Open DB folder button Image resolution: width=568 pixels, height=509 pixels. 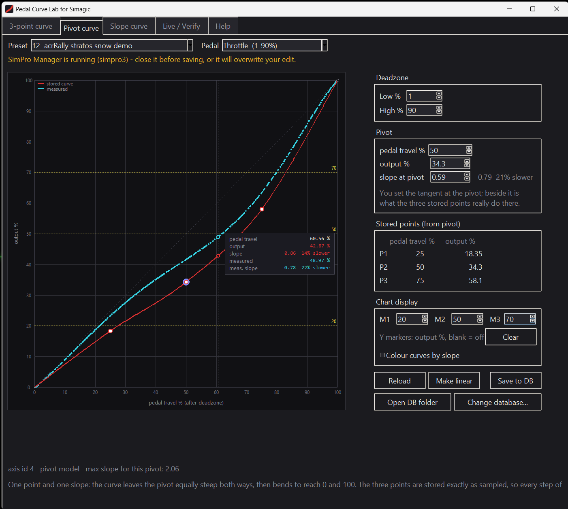[x=412, y=402]
